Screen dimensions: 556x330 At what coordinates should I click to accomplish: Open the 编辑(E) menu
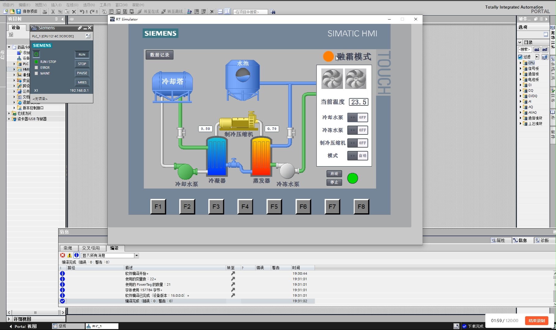coord(24,5)
